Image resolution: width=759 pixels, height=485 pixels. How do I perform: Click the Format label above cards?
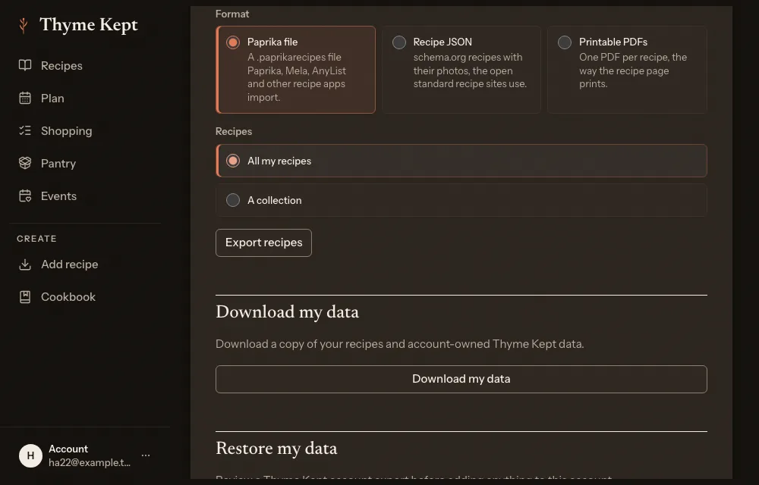[x=232, y=14]
